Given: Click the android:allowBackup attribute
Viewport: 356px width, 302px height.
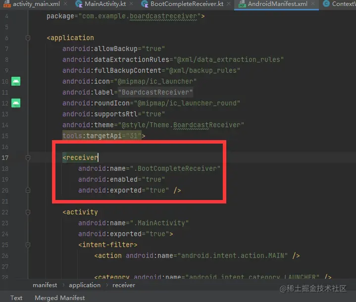Looking at the screenshot, I should pyautogui.click(x=113, y=49).
